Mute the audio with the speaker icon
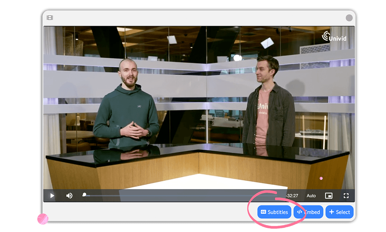386x232 pixels. pyautogui.click(x=69, y=196)
